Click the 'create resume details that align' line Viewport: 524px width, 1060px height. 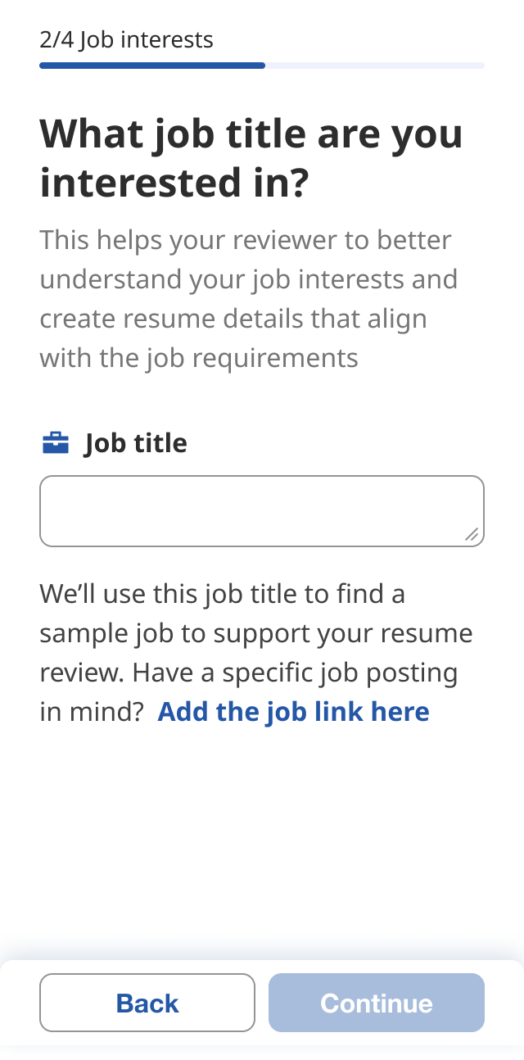pyautogui.click(x=233, y=319)
